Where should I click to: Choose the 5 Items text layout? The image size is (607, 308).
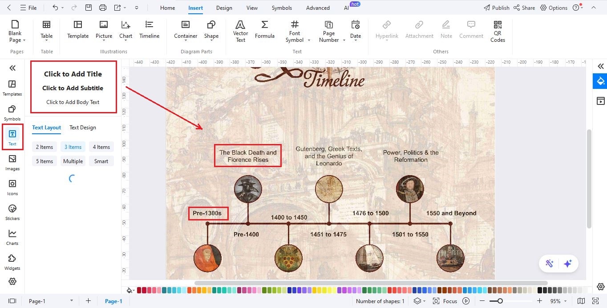[x=45, y=161]
